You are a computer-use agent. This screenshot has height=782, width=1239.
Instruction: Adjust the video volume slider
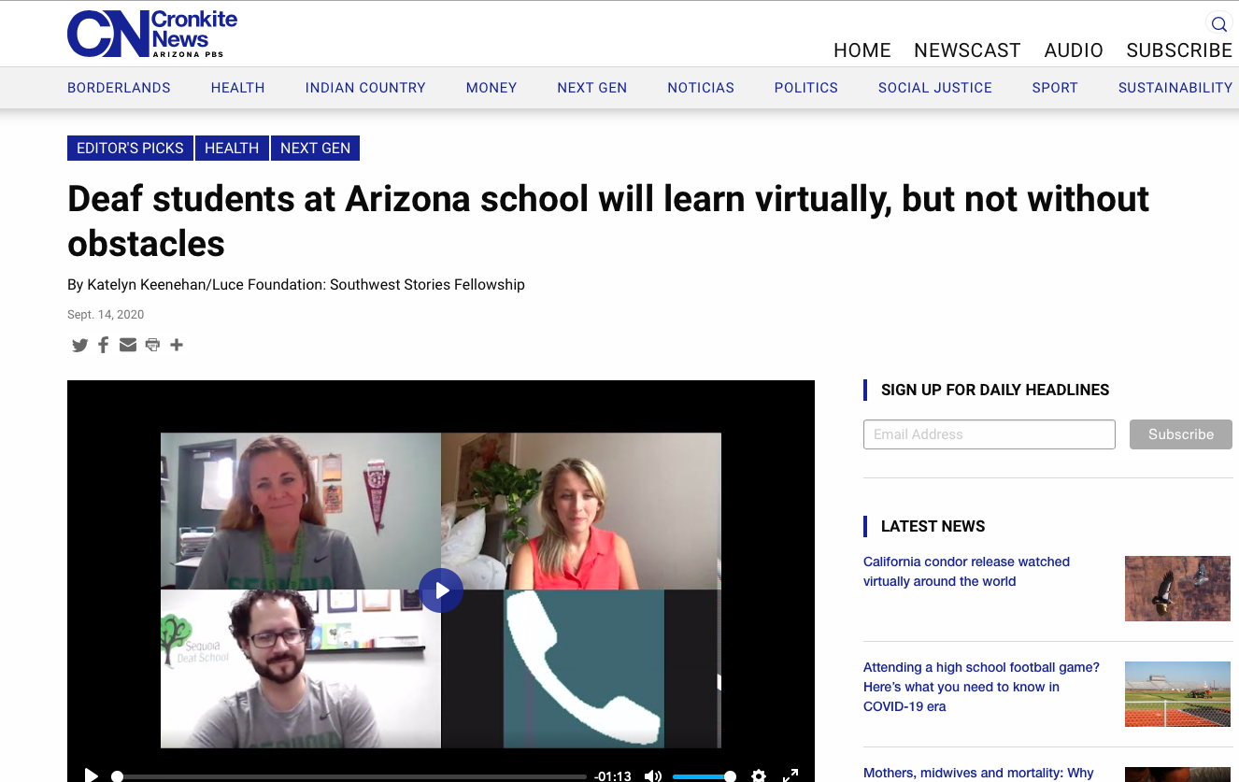[x=703, y=776]
